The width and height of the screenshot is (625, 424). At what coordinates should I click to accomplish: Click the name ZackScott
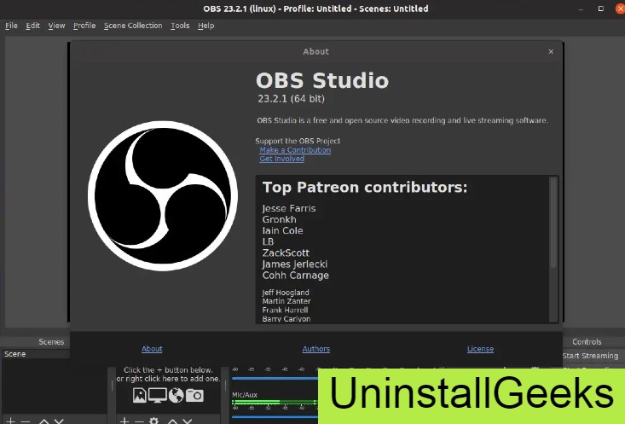click(286, 253)
